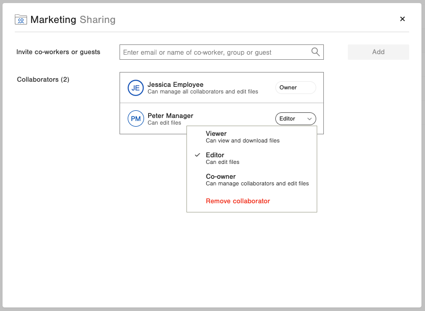The width and height of the screenshot is (425, 311).
Task: Close the Marketing Sharing dialog
Action: coord(403,19)
